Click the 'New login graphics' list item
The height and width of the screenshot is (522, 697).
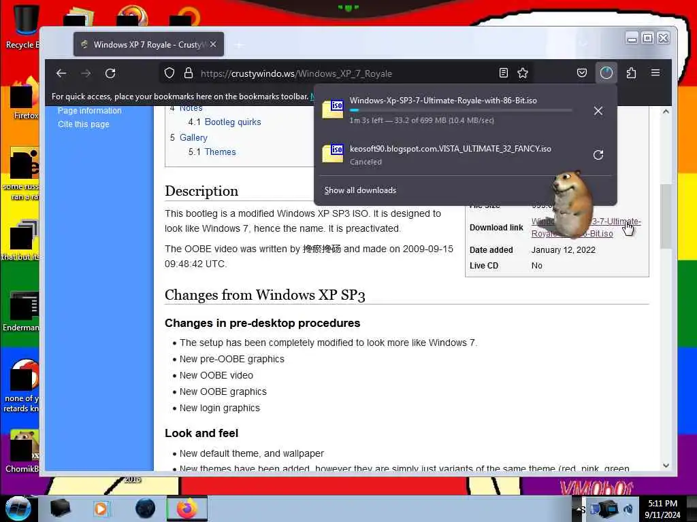[x=220, y=408]
